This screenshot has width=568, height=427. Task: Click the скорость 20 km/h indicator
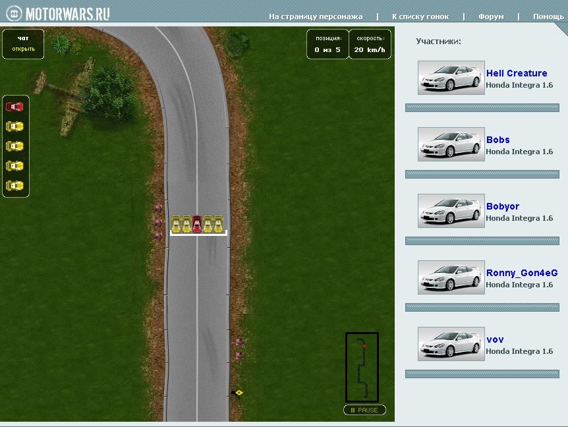click(x=370, y=44)
